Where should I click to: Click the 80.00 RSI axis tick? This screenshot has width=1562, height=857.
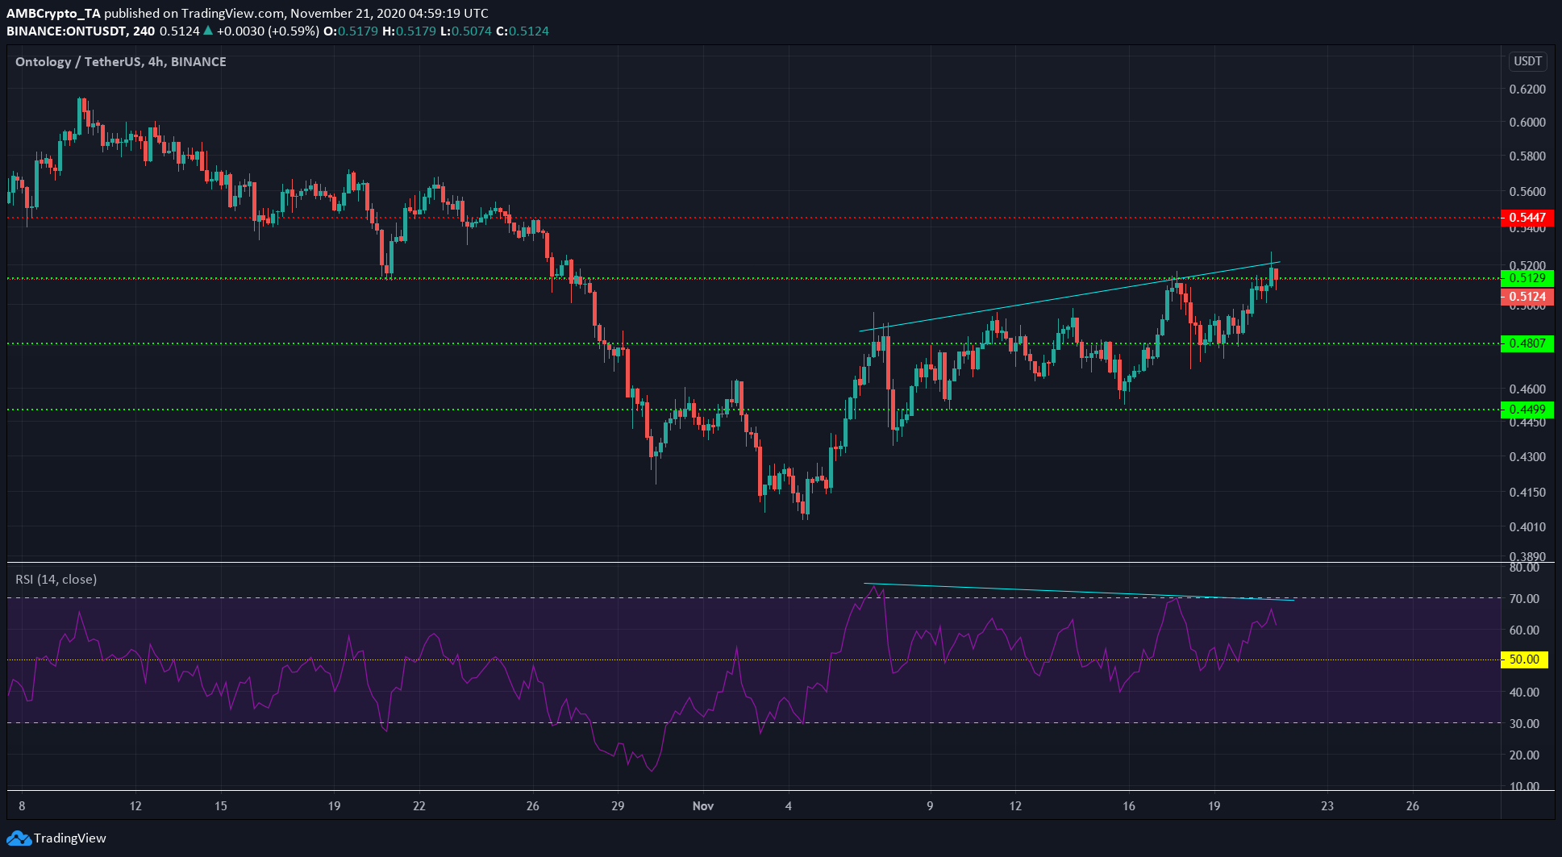[1524, 568]
